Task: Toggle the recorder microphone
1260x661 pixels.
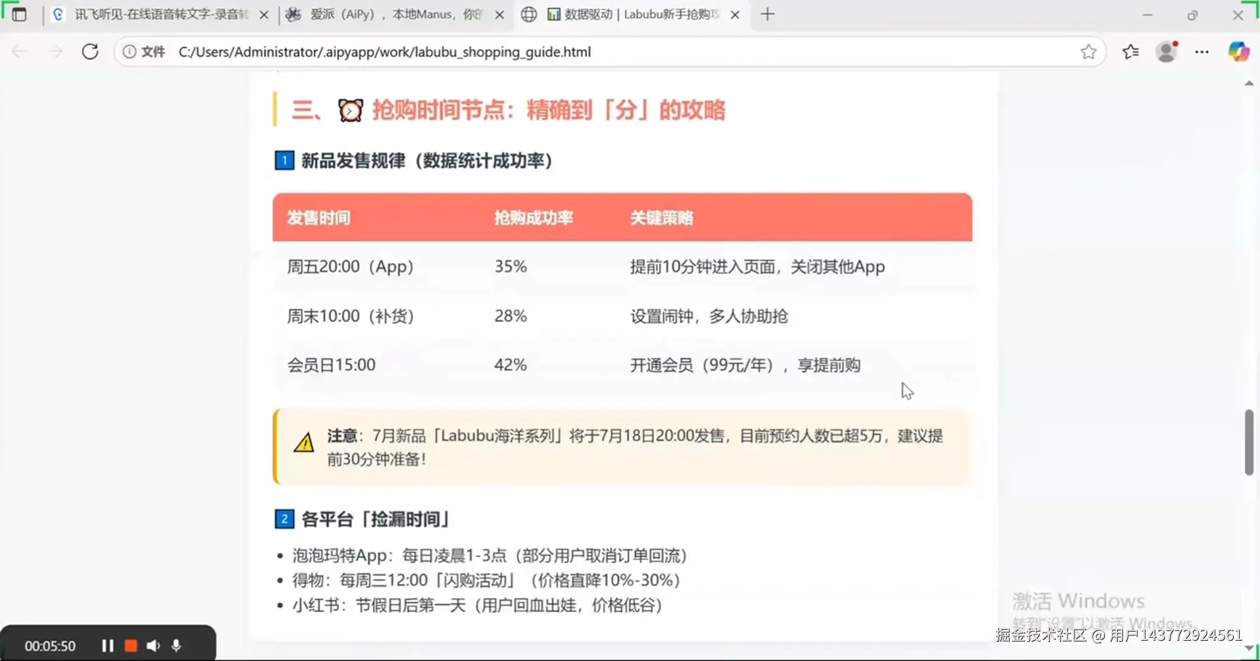Action: coord(176,646)
